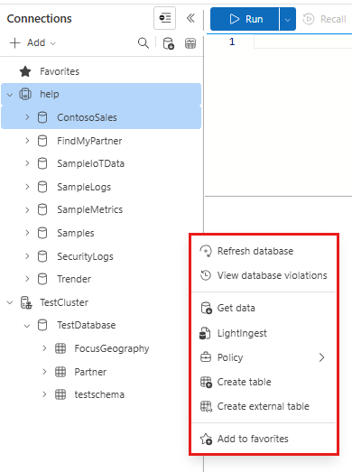Open the dashboard icon next to get data
This screenshot has width=352, height=472.
(190, 43)
